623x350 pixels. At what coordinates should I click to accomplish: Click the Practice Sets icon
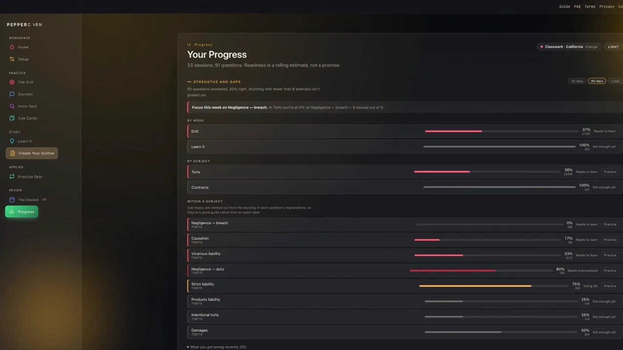tap(12, 177)
